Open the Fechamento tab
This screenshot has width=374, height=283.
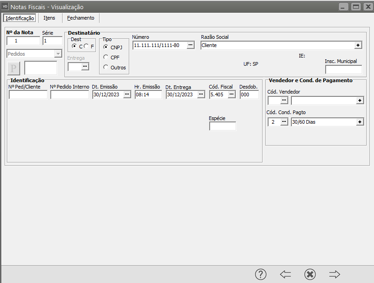[x=81, y=18]
